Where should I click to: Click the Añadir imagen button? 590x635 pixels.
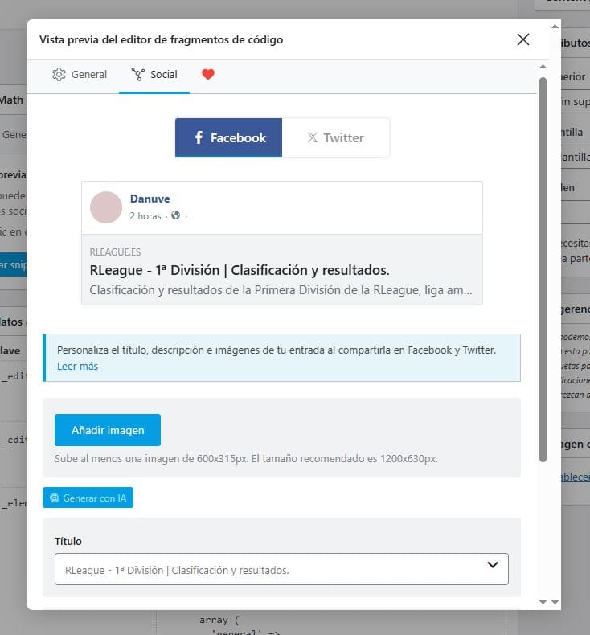click(108, 430)
